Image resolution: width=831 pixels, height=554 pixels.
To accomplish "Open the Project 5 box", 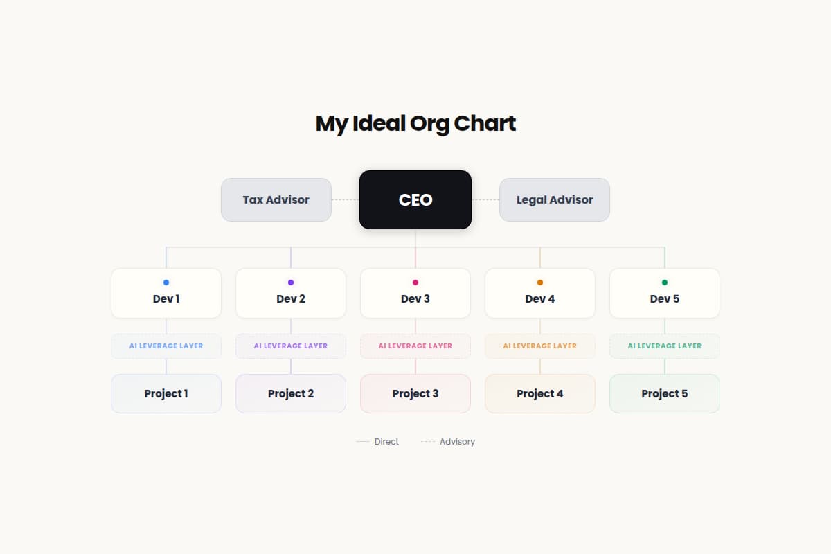I will tap(665, 393).
